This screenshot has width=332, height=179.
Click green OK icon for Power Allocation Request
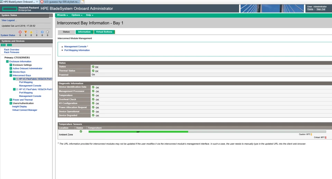click(x=93, y=107)
